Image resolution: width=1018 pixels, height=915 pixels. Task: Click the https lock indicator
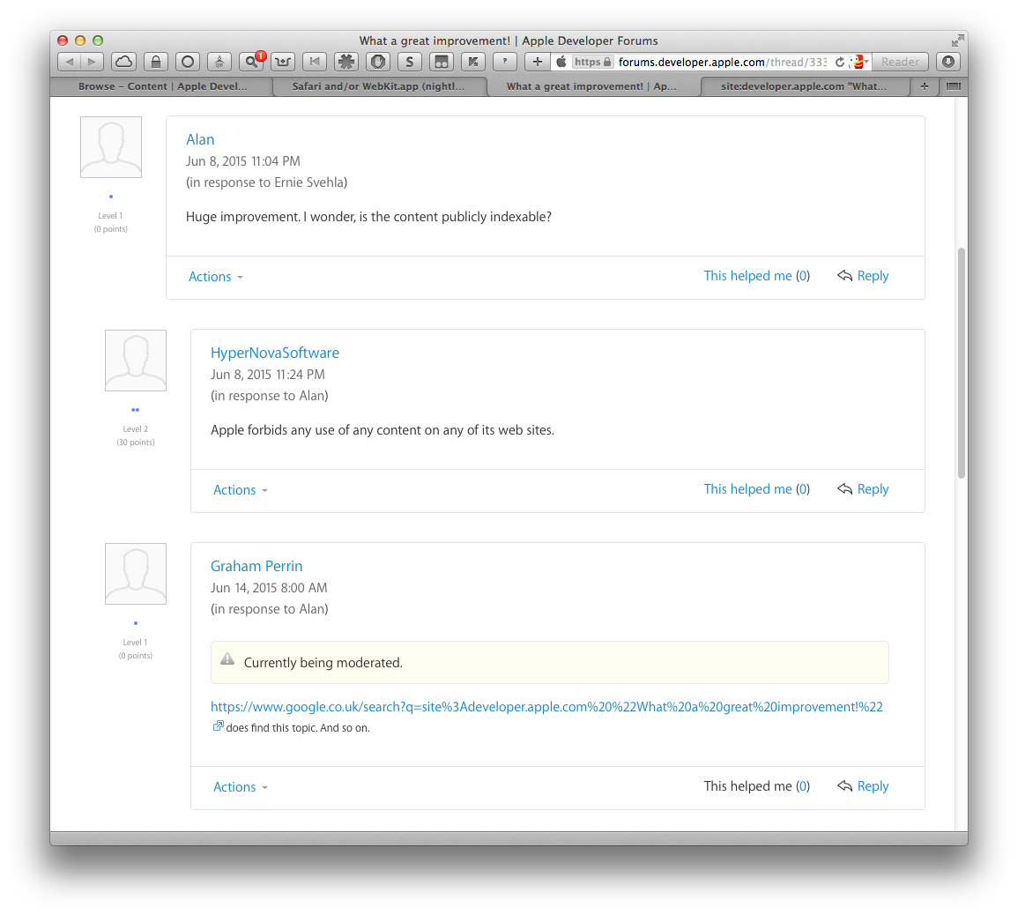pos(592,62)
